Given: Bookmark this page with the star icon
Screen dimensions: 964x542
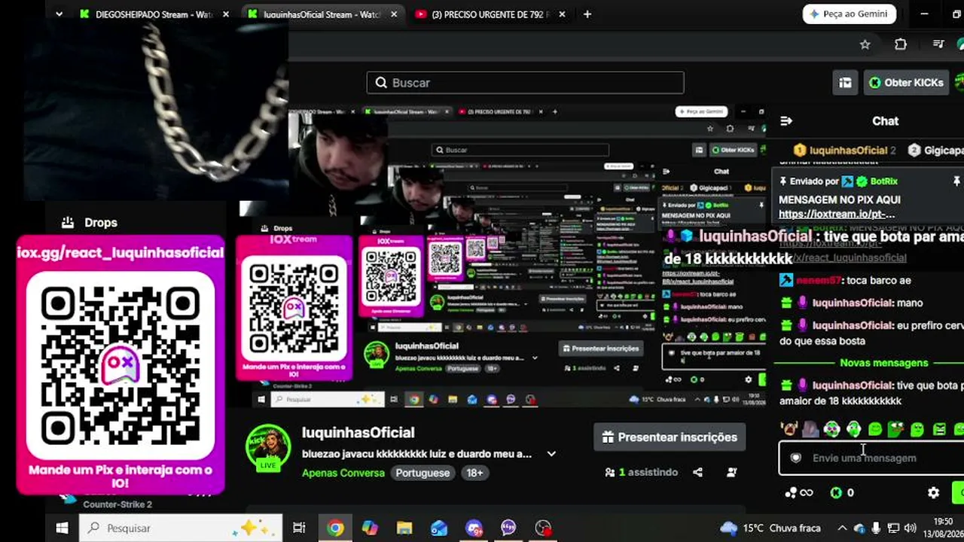Looking at the screenshot, I should tap(865, 44).
